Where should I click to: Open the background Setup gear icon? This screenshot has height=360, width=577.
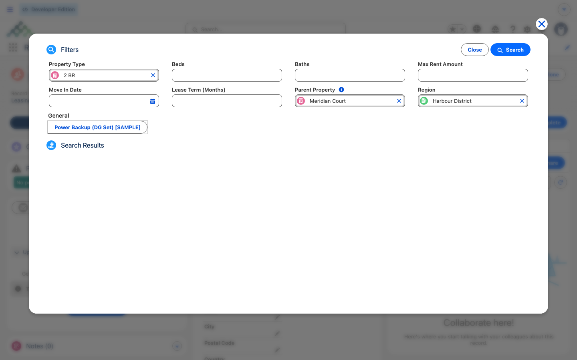coord(527,29)
